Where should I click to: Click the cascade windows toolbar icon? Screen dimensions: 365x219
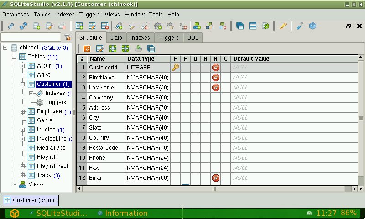point(240,26)
